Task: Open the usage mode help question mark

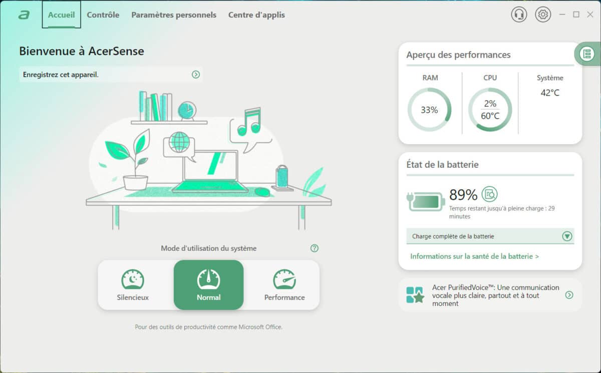Action: point(315,248)
